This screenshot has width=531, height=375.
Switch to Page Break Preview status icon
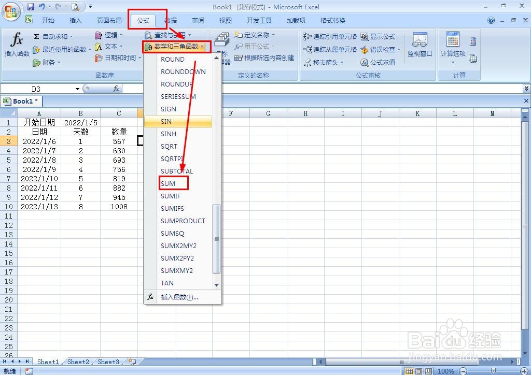[x=428, y=371]
